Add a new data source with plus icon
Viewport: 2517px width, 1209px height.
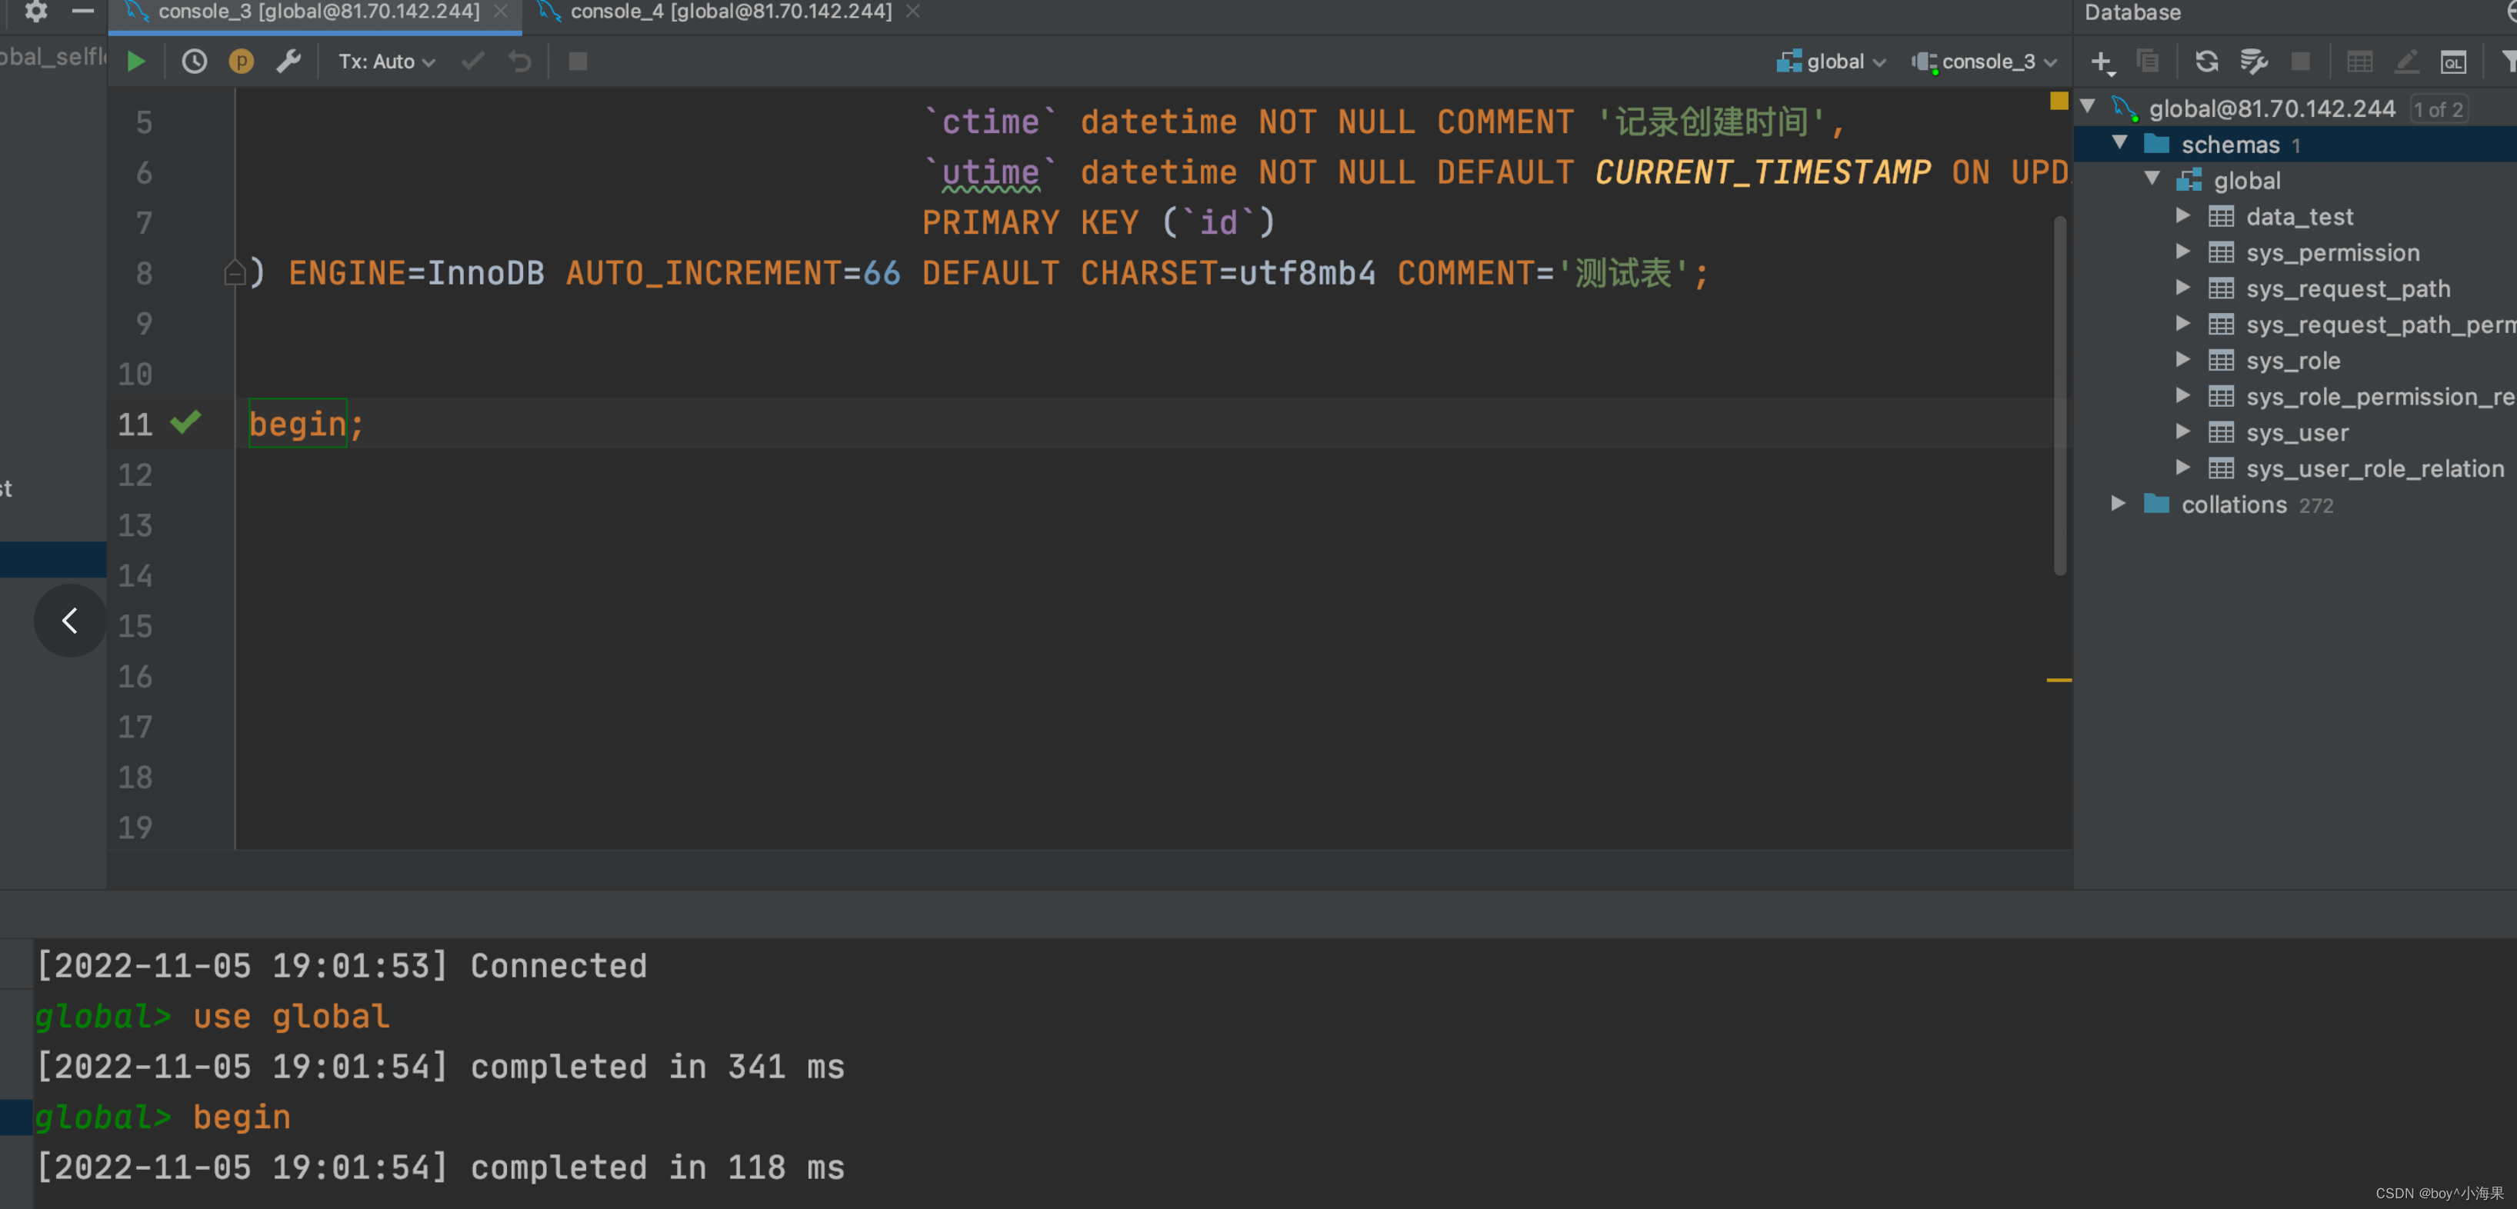pos(2100,62)
